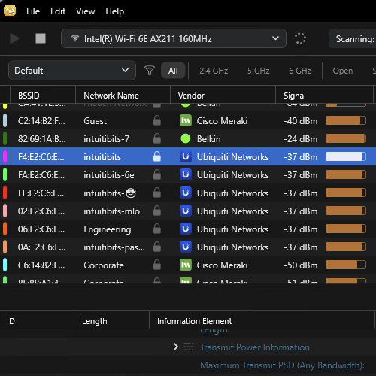The height and width of the screenshot is (376, 376).
Task: Click the ID column header
Action: pyautogui.click(x=37, y=321)
